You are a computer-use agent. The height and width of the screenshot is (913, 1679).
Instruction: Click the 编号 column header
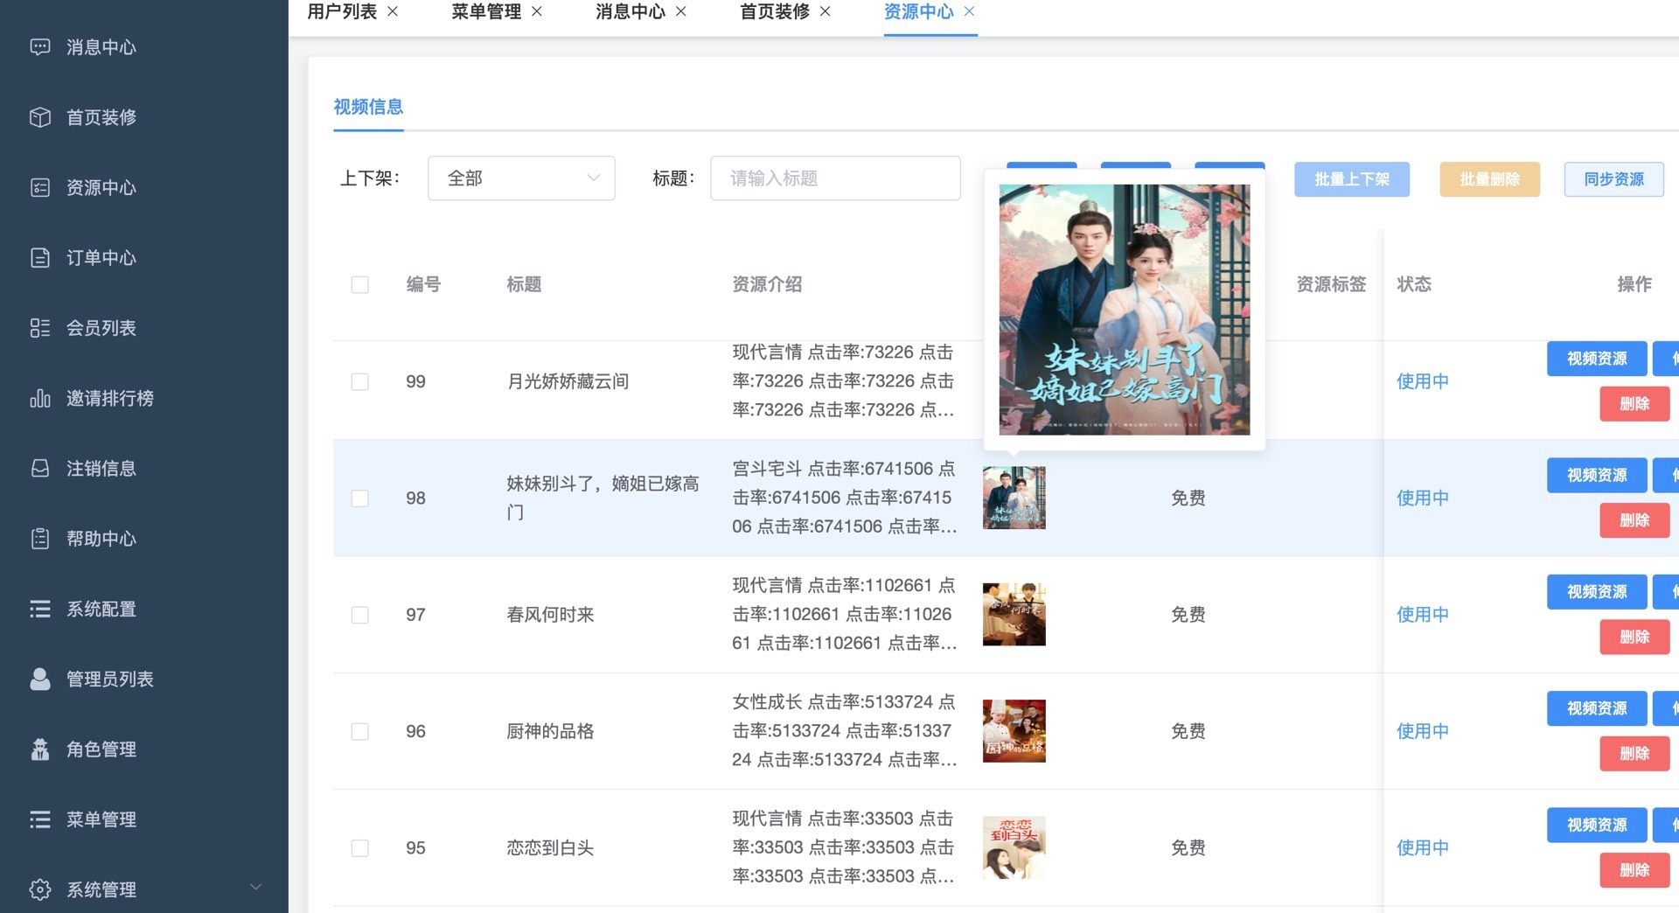[423, 284]
